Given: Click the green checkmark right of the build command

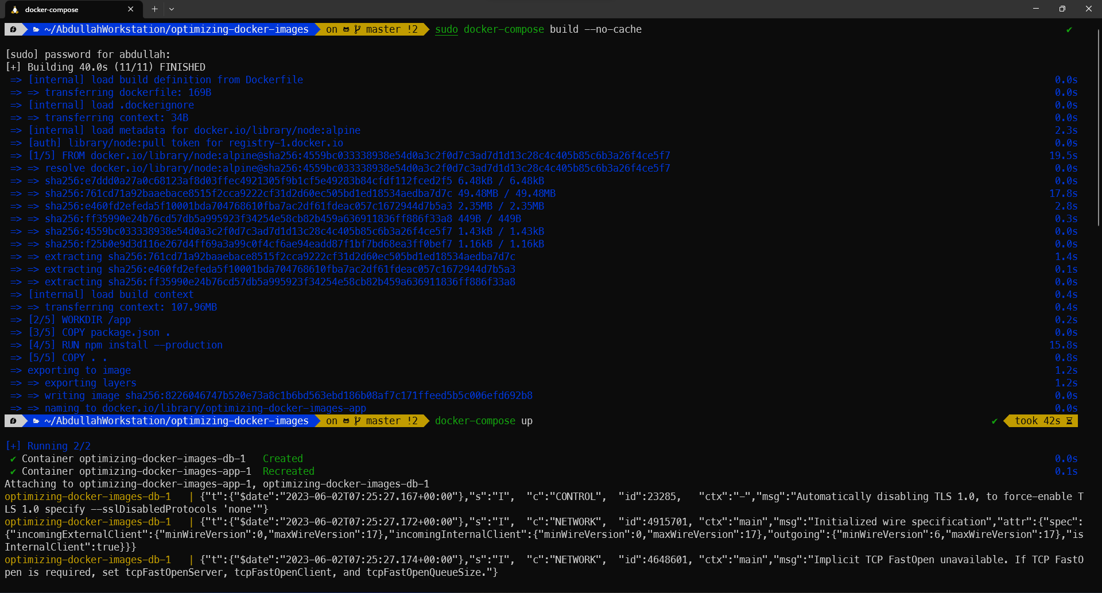Looking at the screenshot, I should coord(1069,29).
